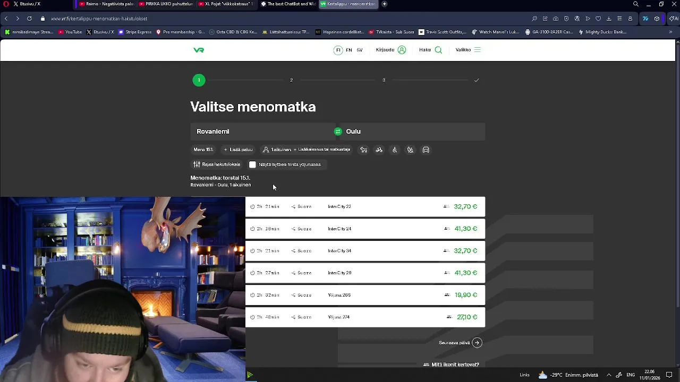Switch language to FI

338,50
